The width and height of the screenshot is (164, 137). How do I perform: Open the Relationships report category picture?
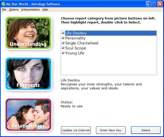[x=28, y=115]
